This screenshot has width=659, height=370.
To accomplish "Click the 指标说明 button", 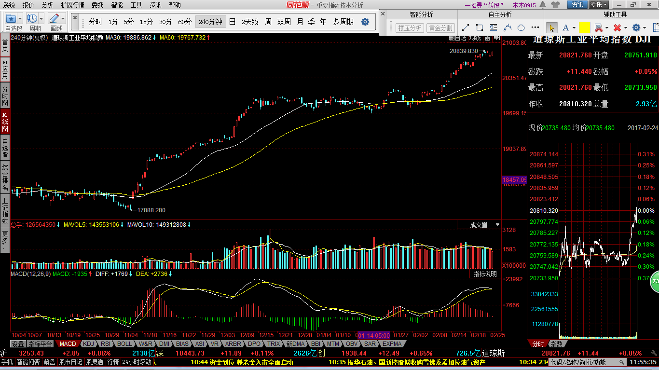I will (485, 274).
